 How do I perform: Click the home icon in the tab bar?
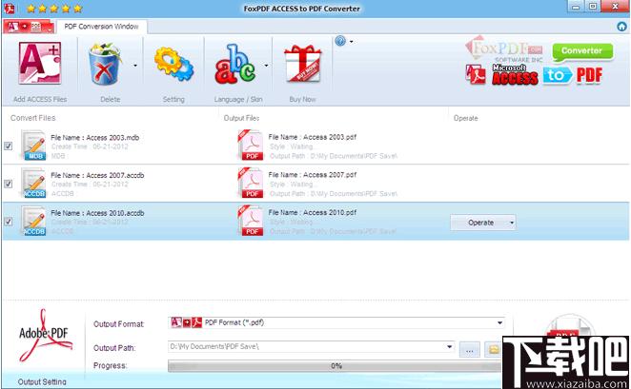click(x=621, y=27)
